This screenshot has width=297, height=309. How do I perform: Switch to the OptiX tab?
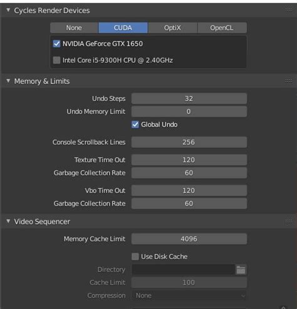tap(172, 28)
